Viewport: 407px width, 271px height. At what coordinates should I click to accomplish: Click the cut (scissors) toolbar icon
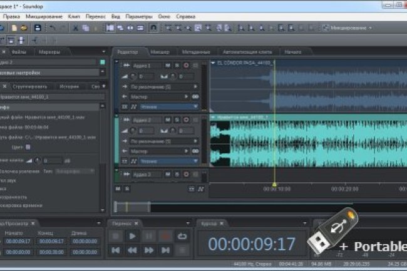(x=75, y=28)
